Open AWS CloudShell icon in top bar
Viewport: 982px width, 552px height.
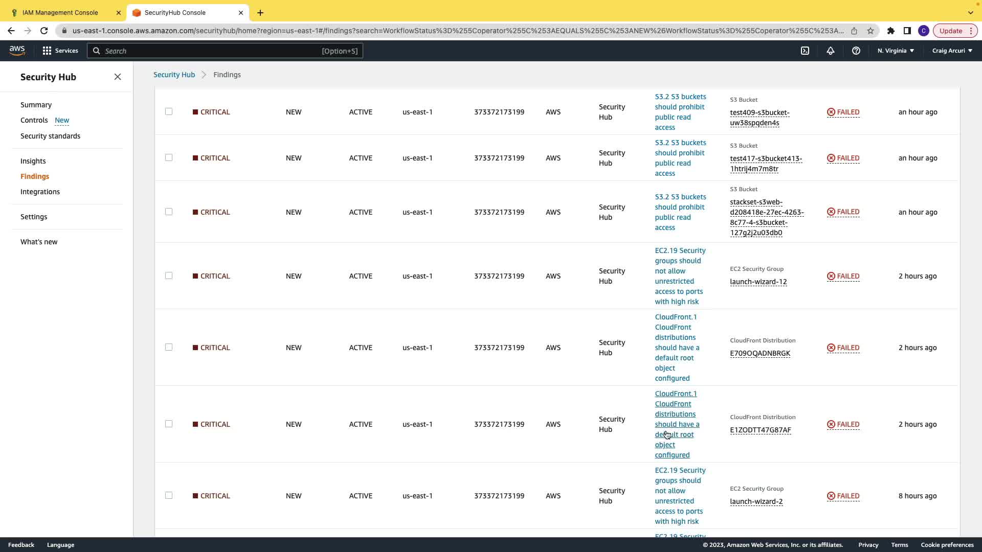805,51
